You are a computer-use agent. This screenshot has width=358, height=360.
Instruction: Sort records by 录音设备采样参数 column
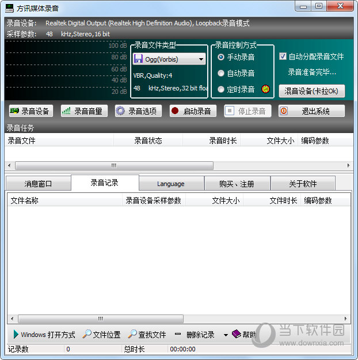click(x=154, y=200)
